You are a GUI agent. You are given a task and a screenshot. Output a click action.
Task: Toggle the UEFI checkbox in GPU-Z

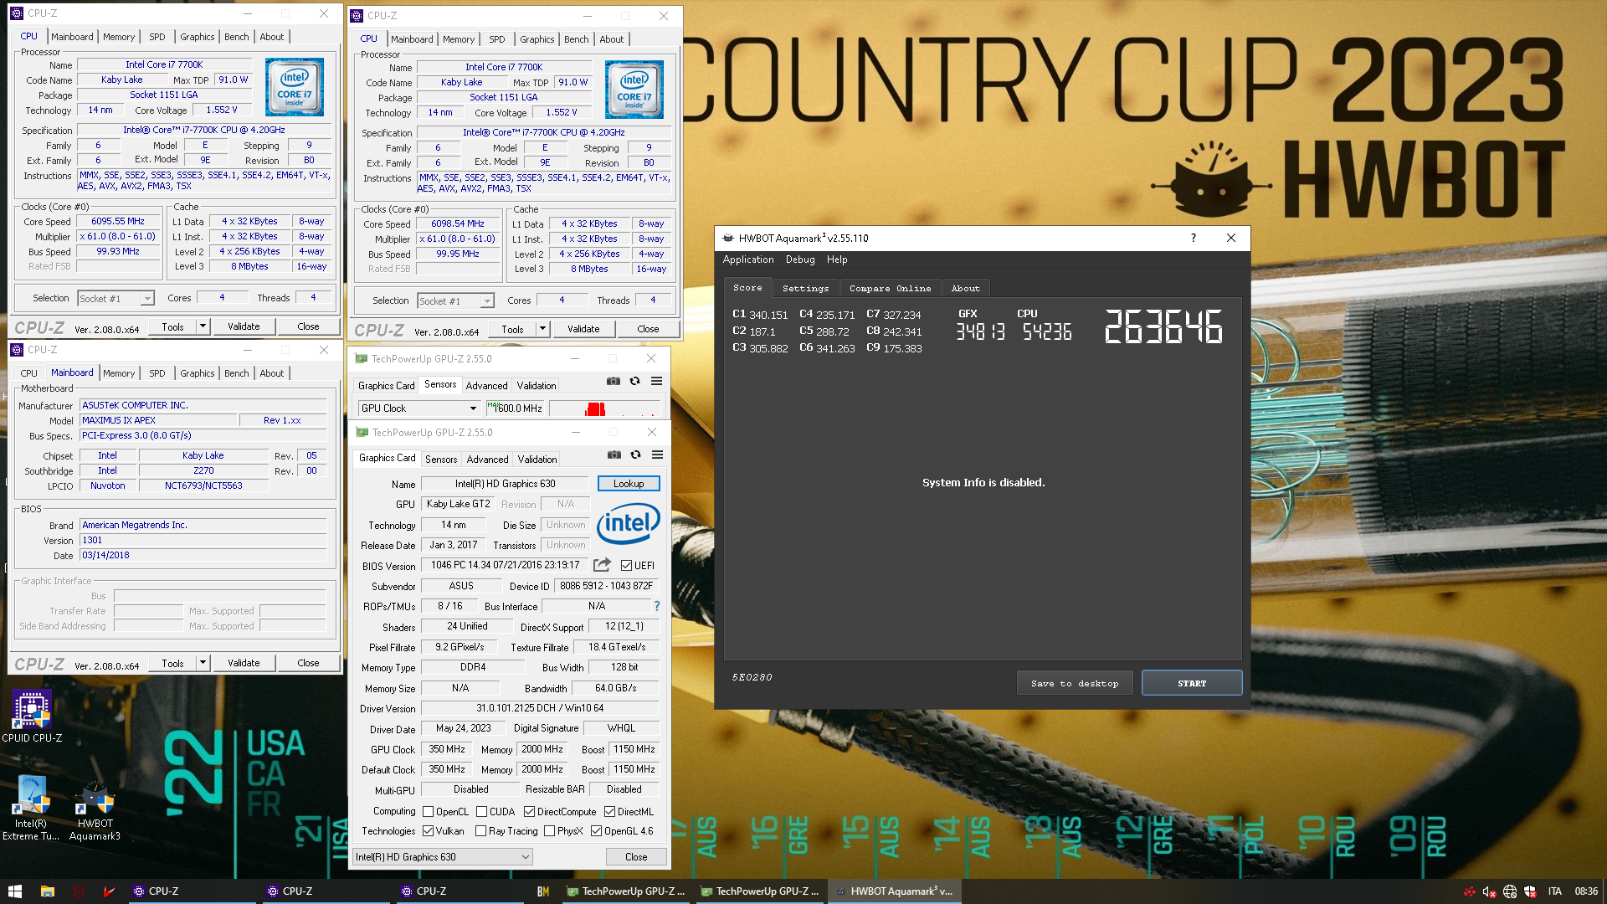click(x=627, y=565)
